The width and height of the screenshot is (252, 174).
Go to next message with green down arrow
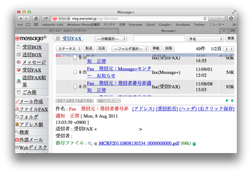232,101
